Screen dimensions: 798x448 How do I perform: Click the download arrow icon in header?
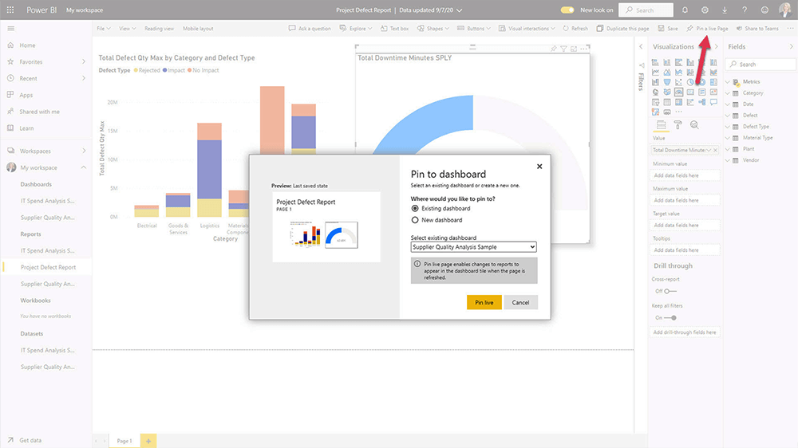coord(725,10)
